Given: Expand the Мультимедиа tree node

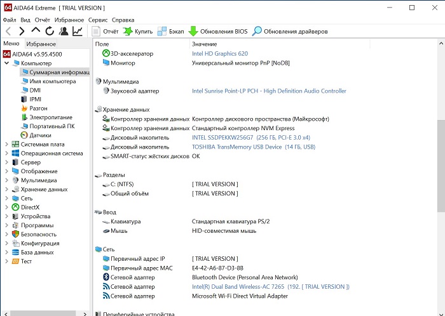Looking at the screenshot, I should pyautogui.click(x=6, y=180).
